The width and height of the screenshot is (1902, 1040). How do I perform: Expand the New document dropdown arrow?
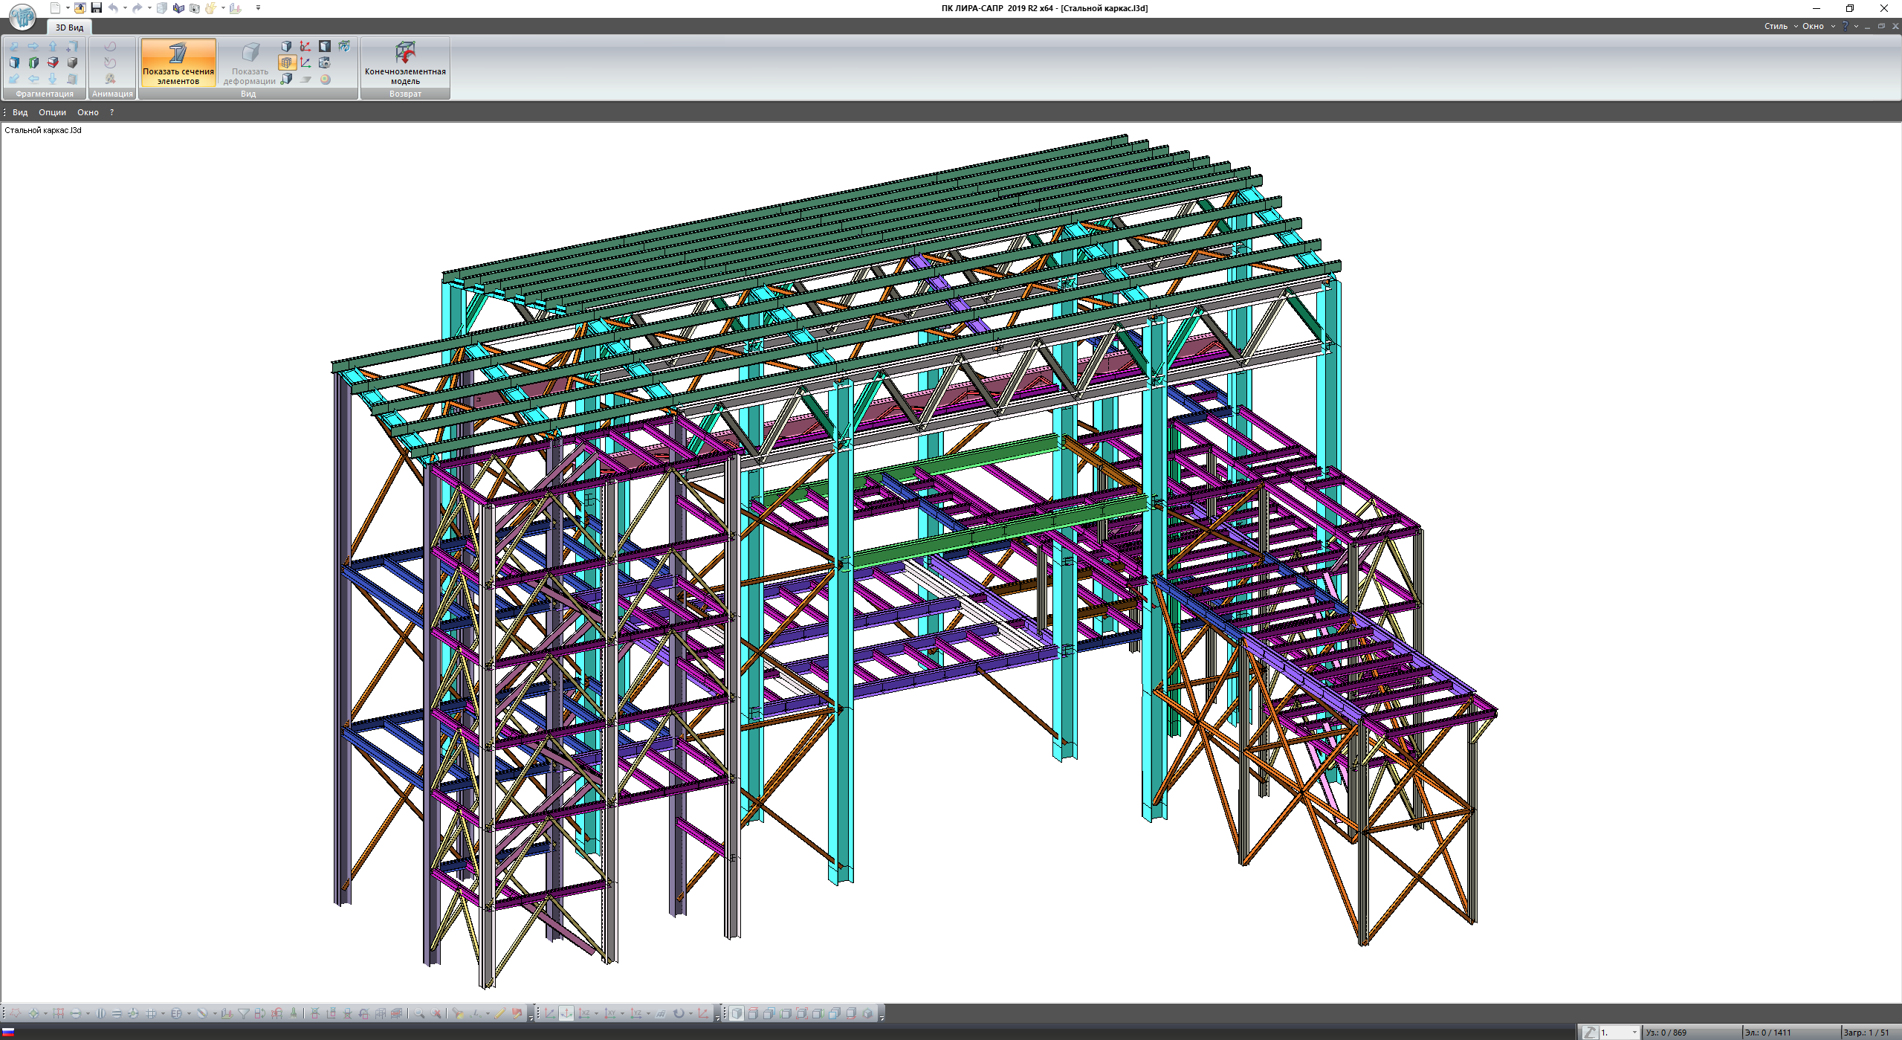pyautogui.click(x=68, y=8)
